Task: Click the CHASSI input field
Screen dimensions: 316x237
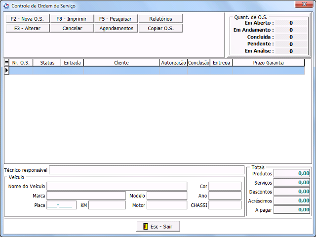Action: click(x=225, y=205)
